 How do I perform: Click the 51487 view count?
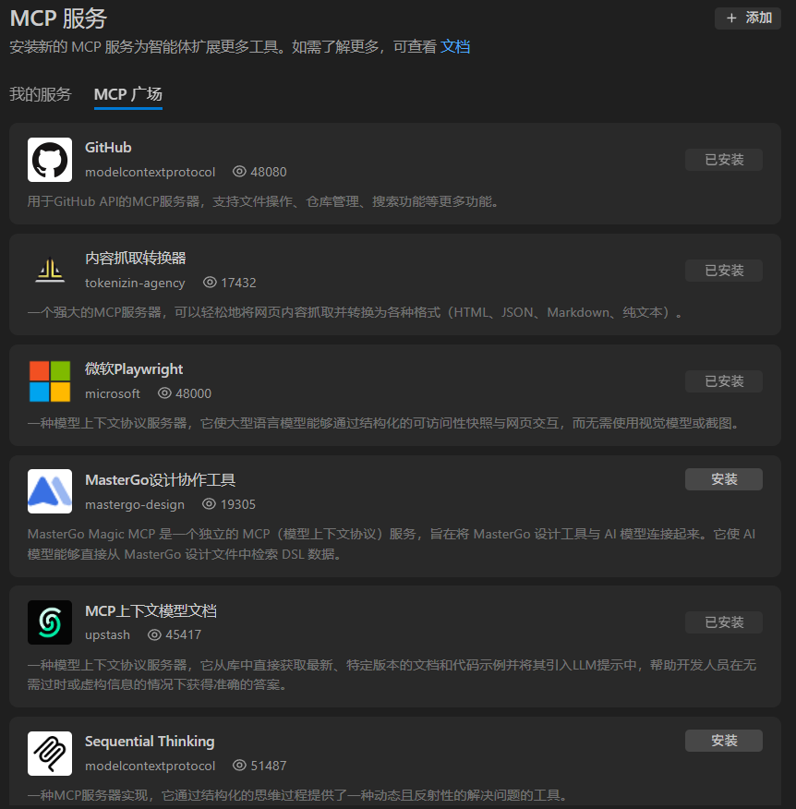pyautogui.click(x=268, y=766)
